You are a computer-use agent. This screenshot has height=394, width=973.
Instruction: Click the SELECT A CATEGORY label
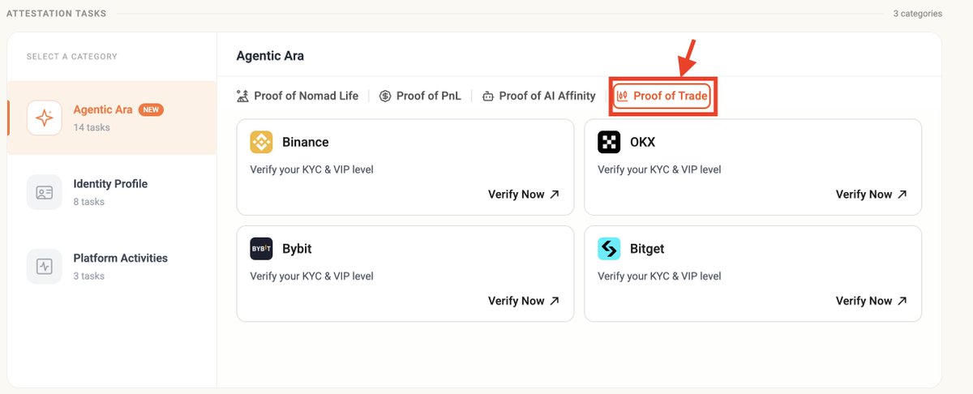tap(72, 57)
